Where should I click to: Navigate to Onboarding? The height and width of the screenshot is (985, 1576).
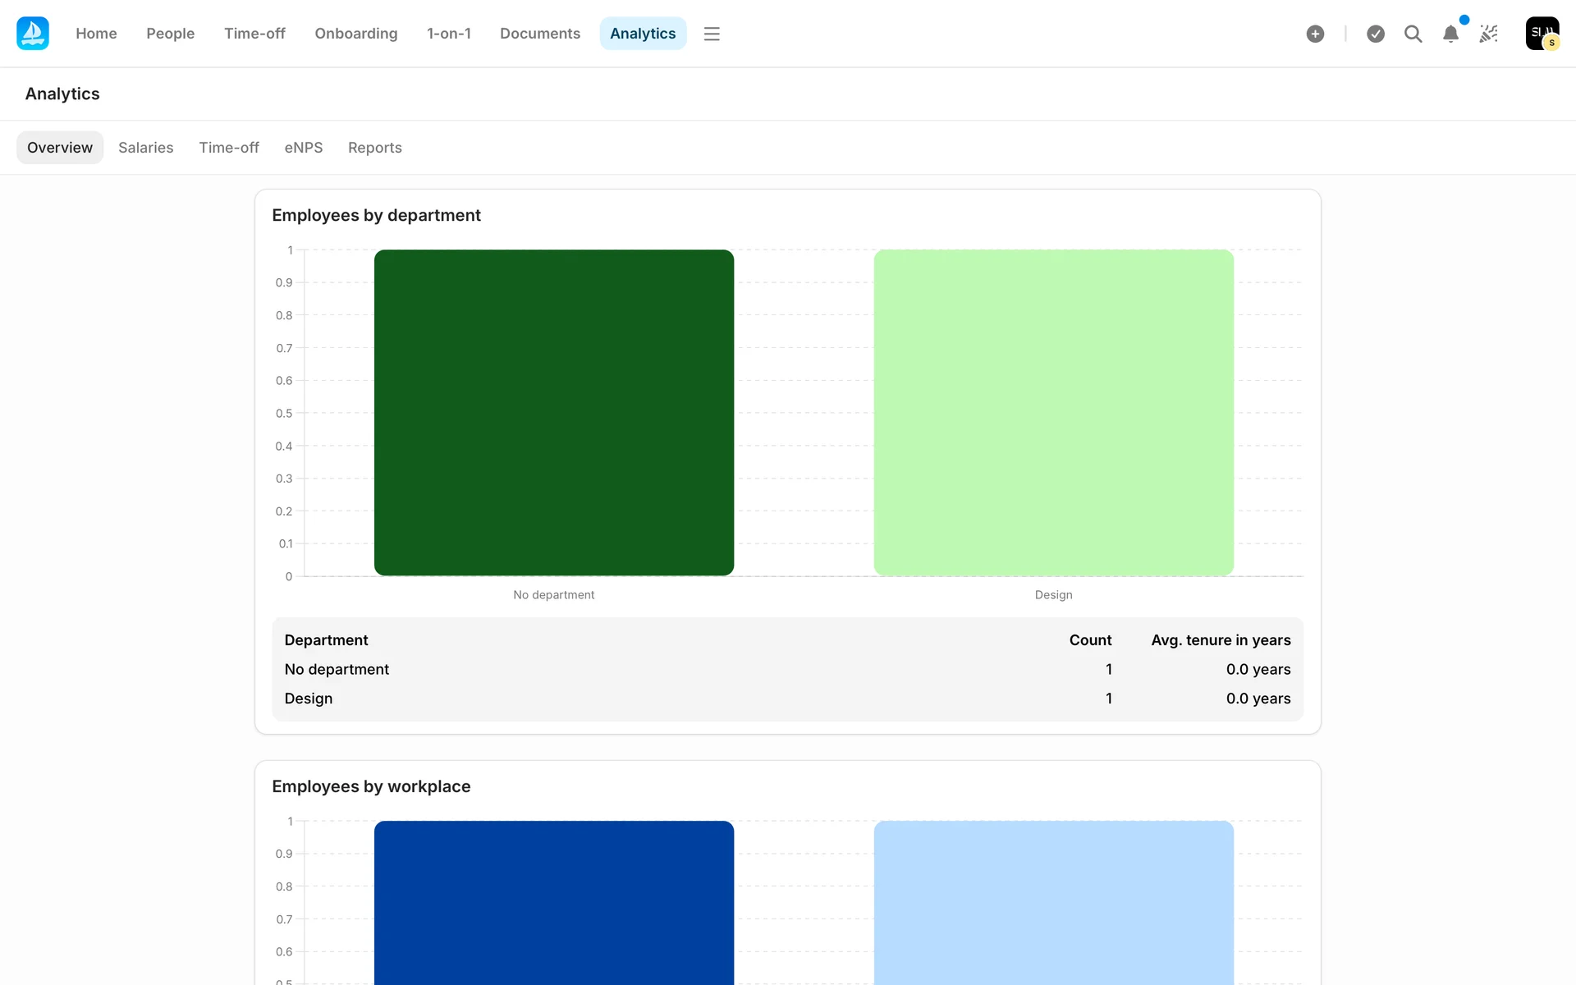pyautogui.click(x=355, y=34)
